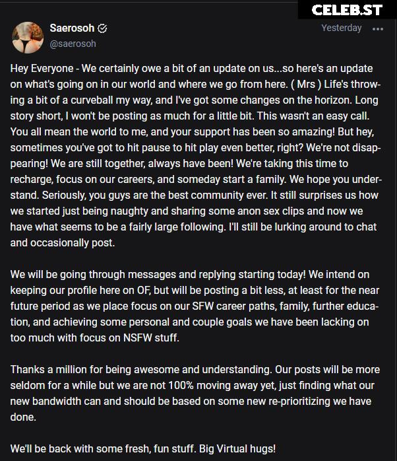
Task: Click the 'SFW career paths' phrase
Action: pos(233,306)
